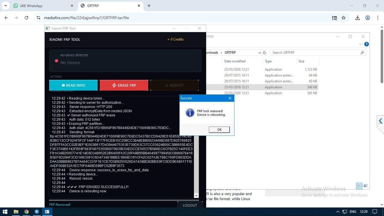Viewport: 384px width, 216px height.
Task: Open Explorer help icon
Action: coord(366,44)
